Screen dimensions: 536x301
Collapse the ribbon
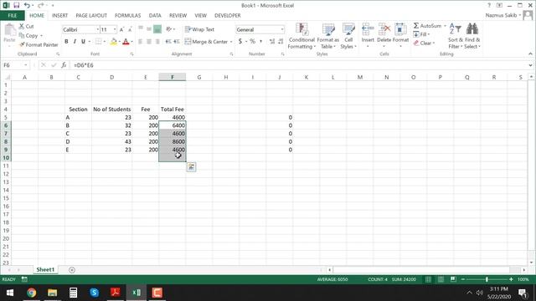coord(530,54)
